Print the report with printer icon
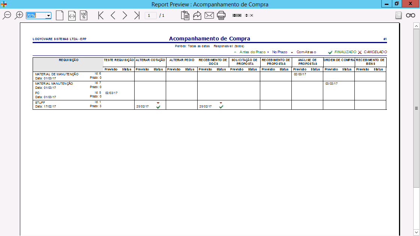420x236 pixels. point(221,15)
